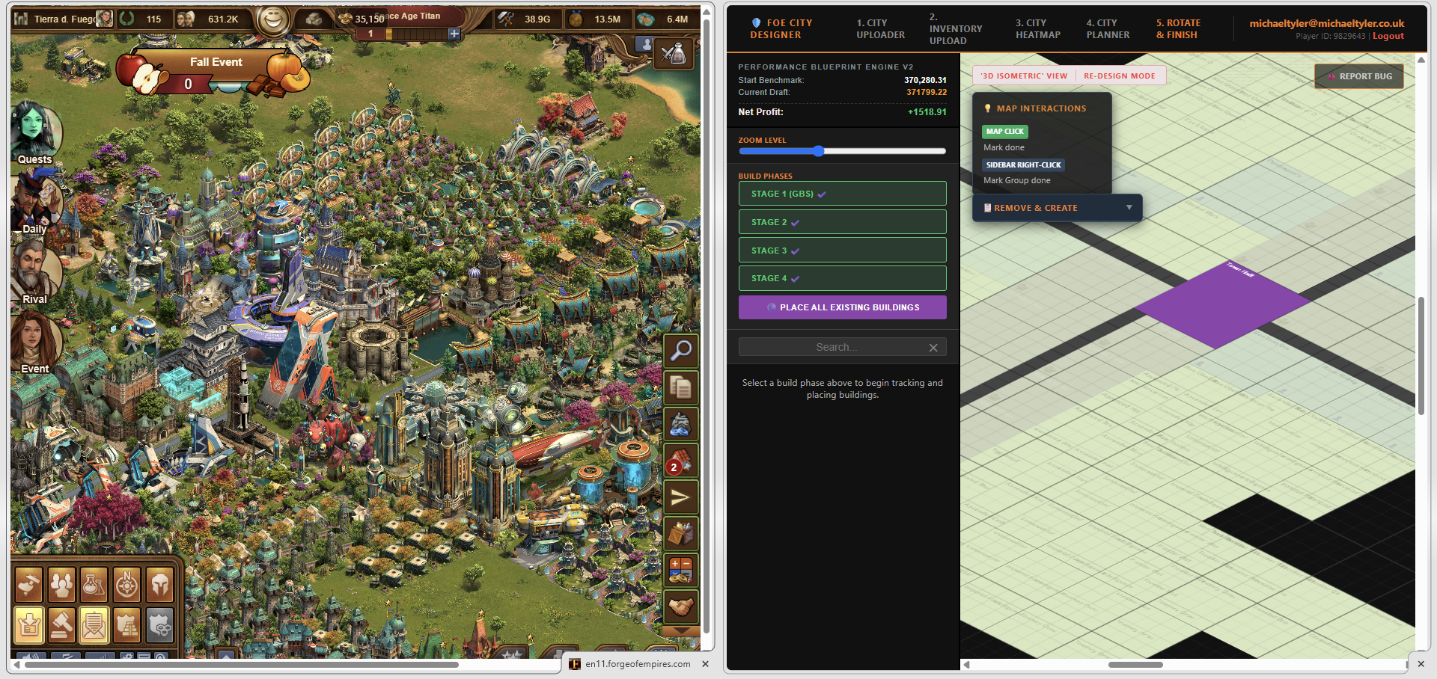The width and height of the screenshot is (1437, 679).
Task: Toggle Stage 3 build phase
Action: (x=842, y=251)
